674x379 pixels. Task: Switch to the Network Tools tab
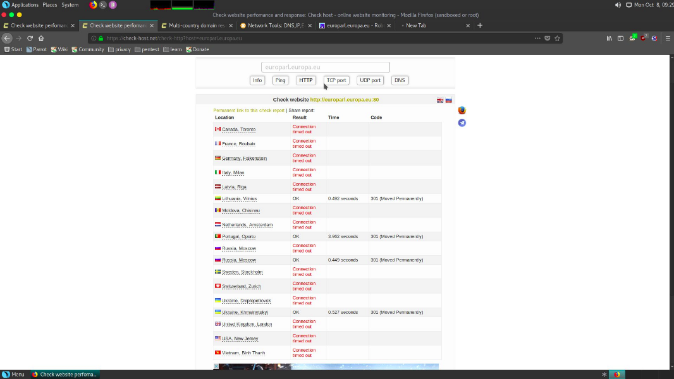click(276, 25)
